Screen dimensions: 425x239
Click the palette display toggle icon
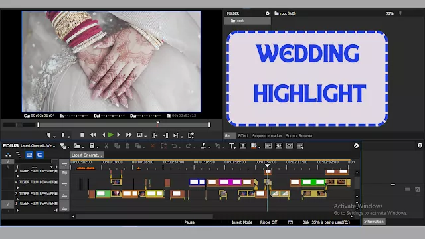pos(300,146)
